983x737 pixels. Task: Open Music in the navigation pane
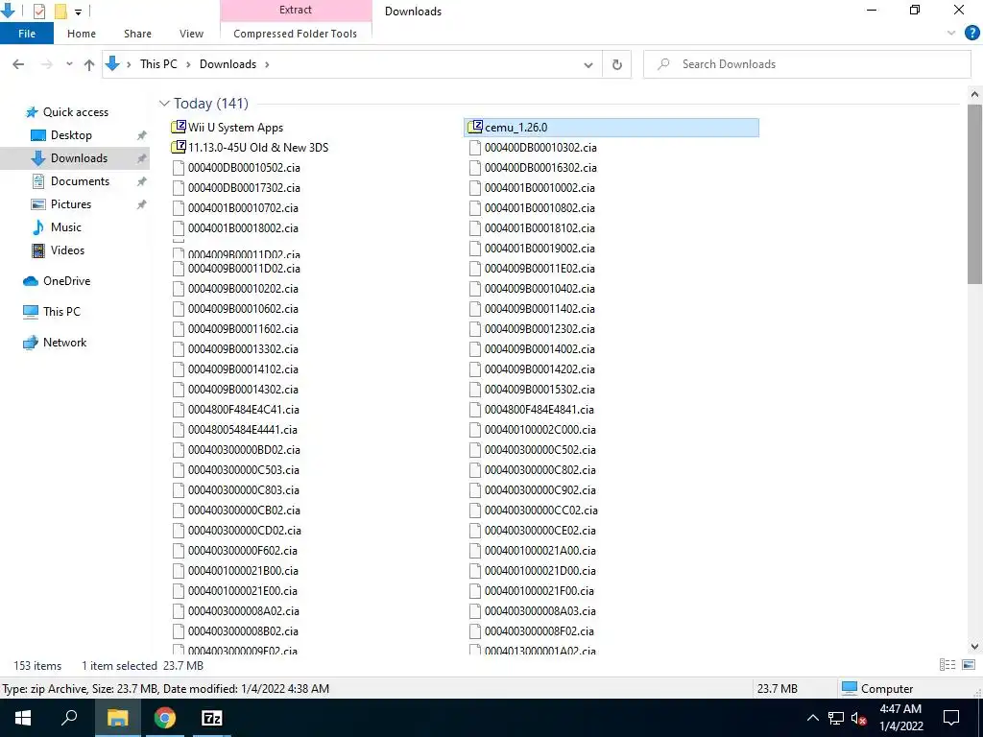coord(66,226)
